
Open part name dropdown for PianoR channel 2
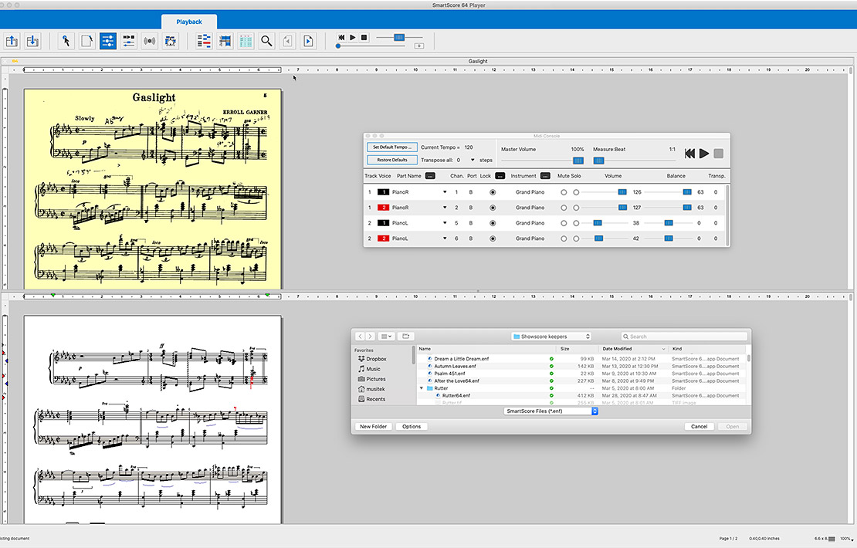[445, 208]
